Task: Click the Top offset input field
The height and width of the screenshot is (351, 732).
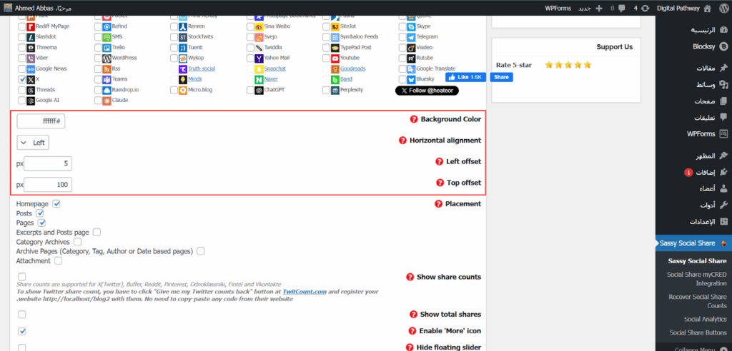Action: [48, 185]
